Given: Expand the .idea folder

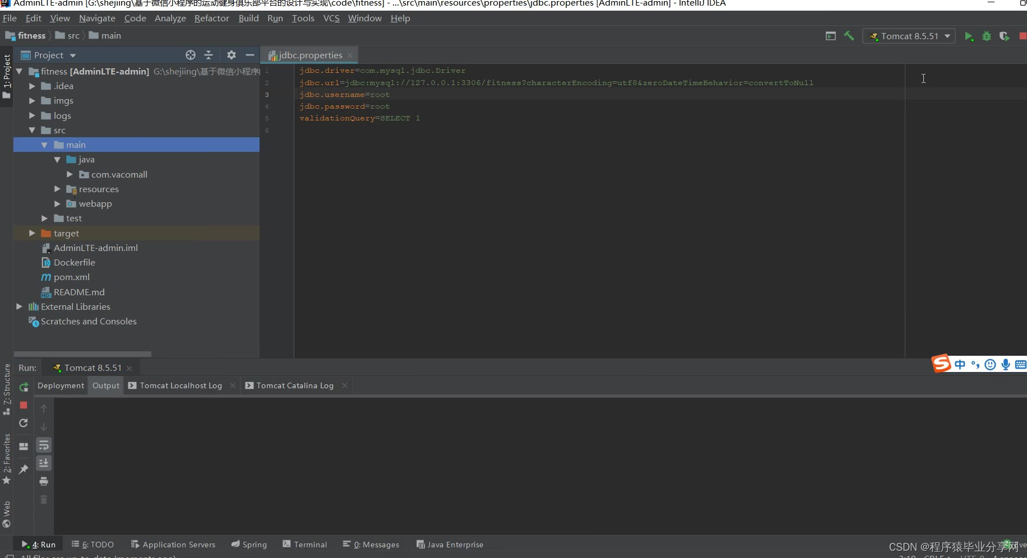Looking at the screenshot, I should [32, 86].
